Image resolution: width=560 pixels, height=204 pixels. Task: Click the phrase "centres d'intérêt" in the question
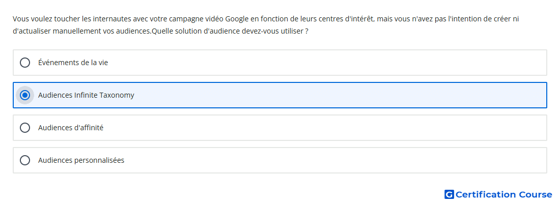point(350,19)
